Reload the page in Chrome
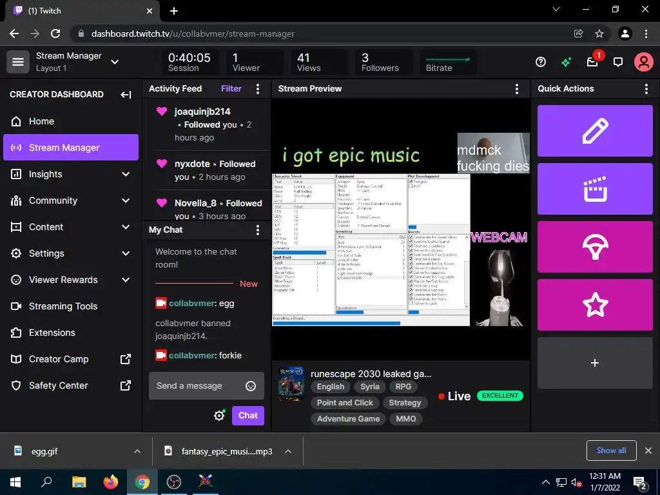Screen dimensions: 660x495 pos(55,34)
